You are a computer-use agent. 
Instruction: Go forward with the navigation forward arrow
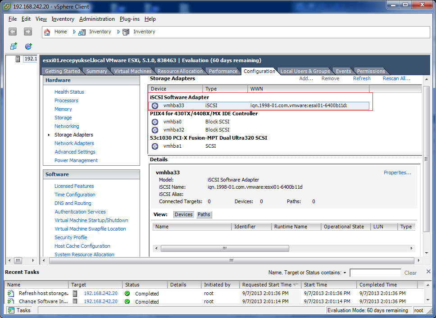tap(27, 32)
